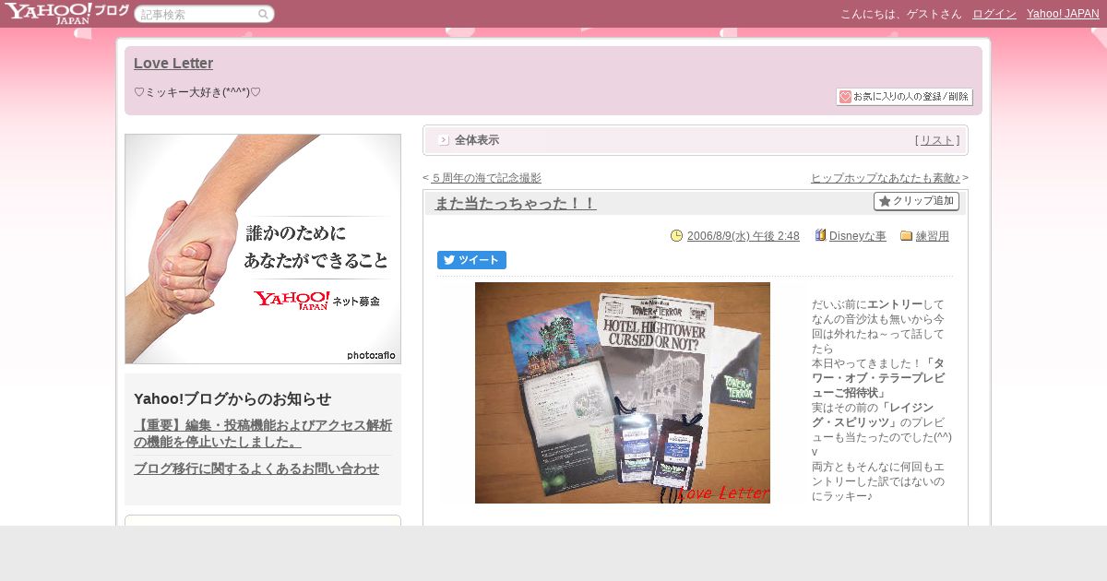Click the こんにちは、ゲストさん greeting text
The image size is (1107, 581).
pos(900,14)
